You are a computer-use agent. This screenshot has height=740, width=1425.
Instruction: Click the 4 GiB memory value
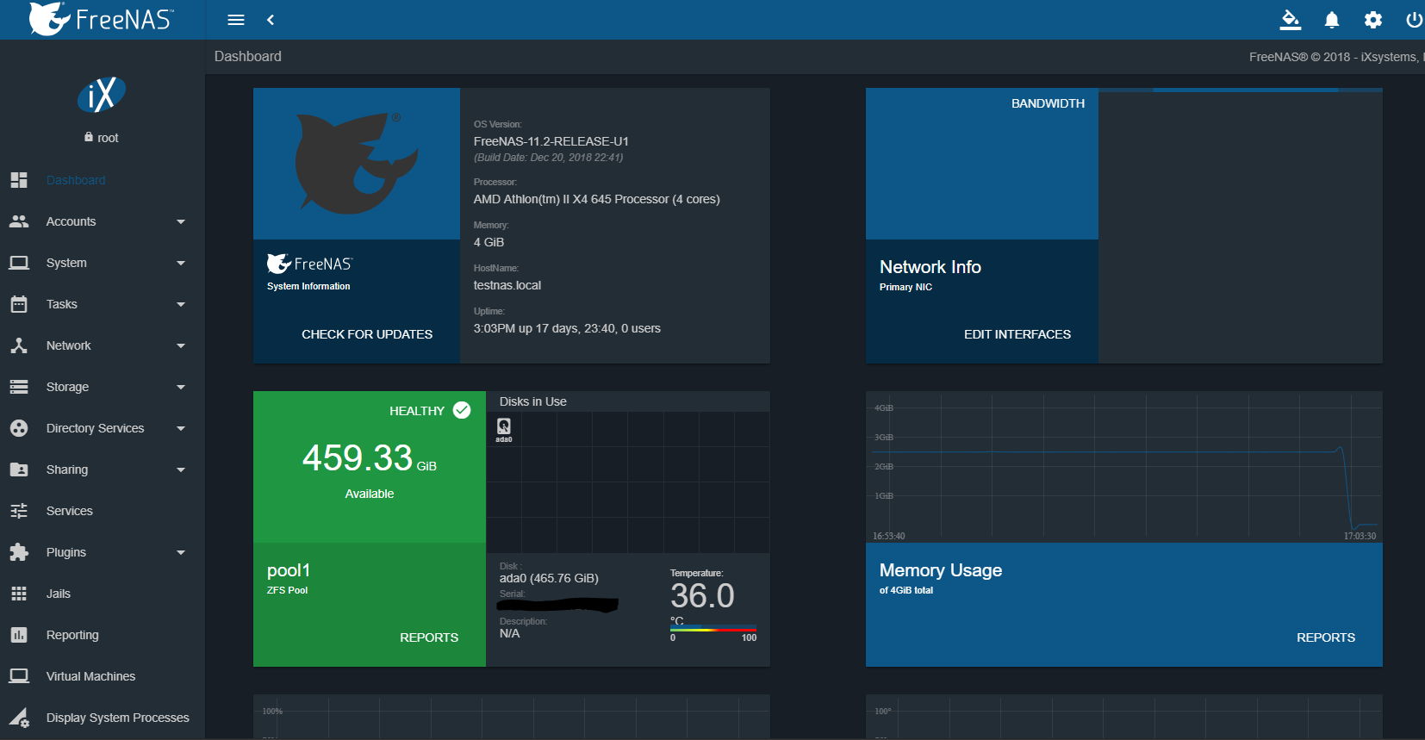pos(488,242)
